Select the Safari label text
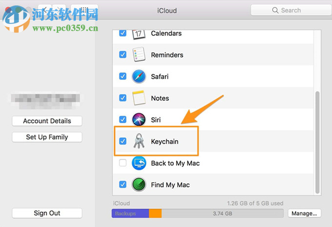Screen dimensions: 332x227 click(x=160, y=76)
